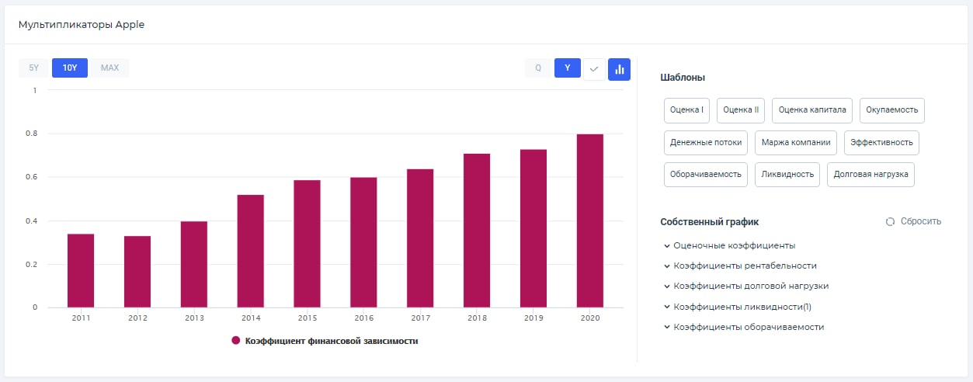Click the Мультипликаторы Apple heading

click(82, 24)
